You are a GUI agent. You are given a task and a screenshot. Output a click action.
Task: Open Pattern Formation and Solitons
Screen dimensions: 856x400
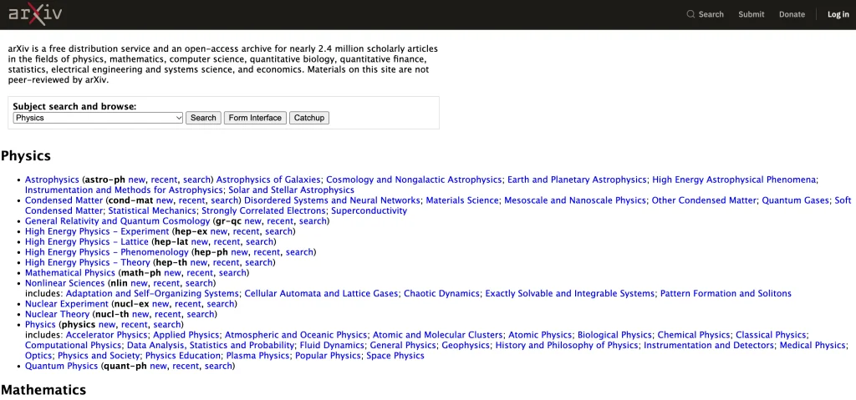coord(726,294)
